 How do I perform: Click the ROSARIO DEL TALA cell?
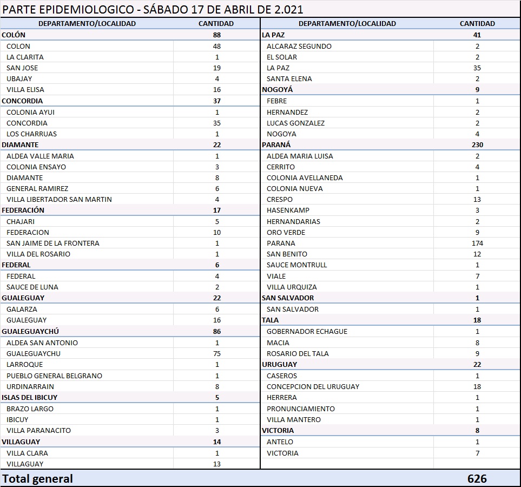pos(298,354)
